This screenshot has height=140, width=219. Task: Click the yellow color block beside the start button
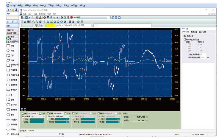[50, 26]
